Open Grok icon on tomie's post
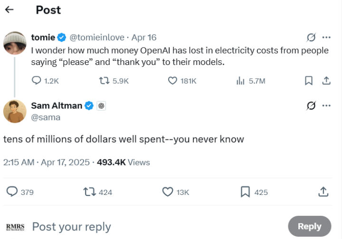This screenshot has height=239, width=342. pos(311,37)
